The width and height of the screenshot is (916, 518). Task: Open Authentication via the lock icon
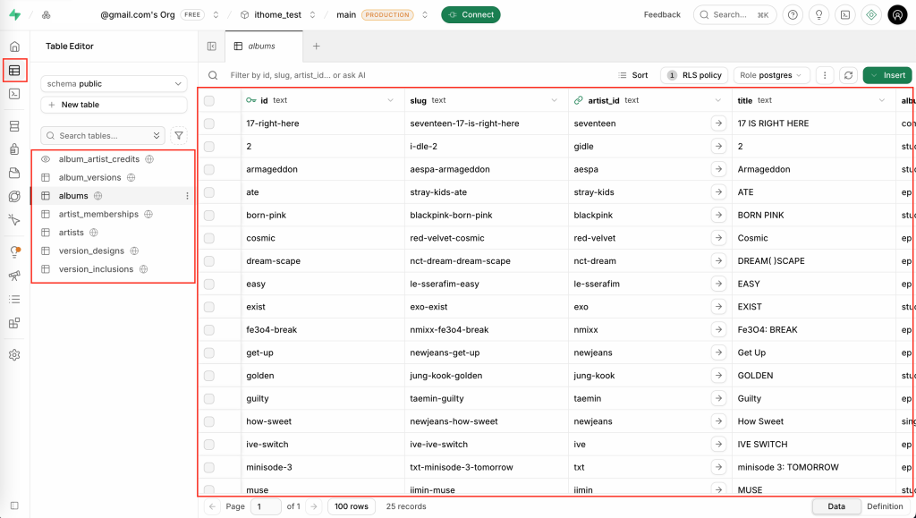click(x=14, y=149)
